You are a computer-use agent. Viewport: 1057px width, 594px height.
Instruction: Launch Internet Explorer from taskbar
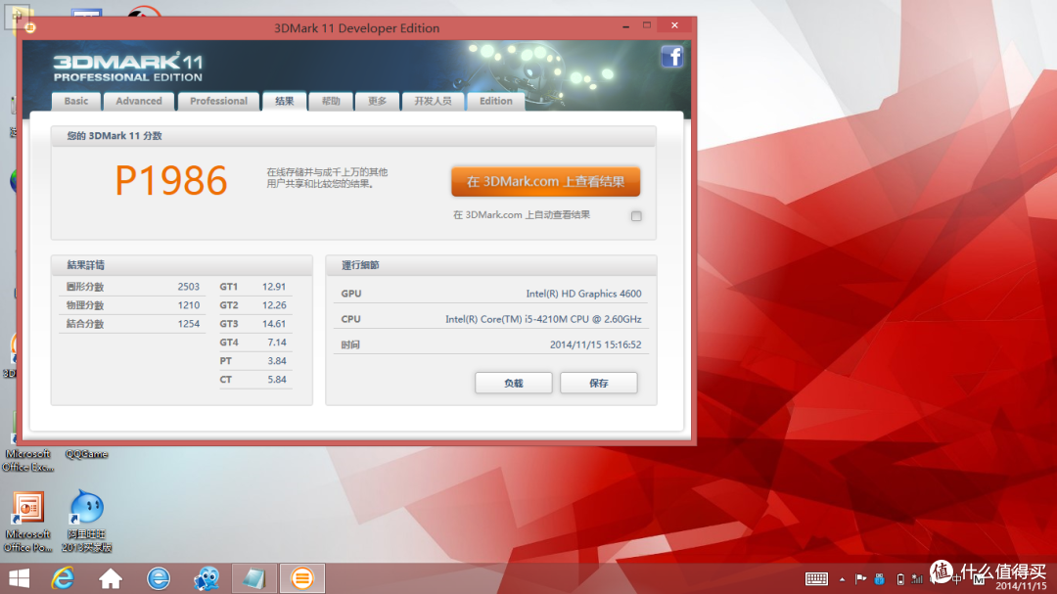(63, 578)
